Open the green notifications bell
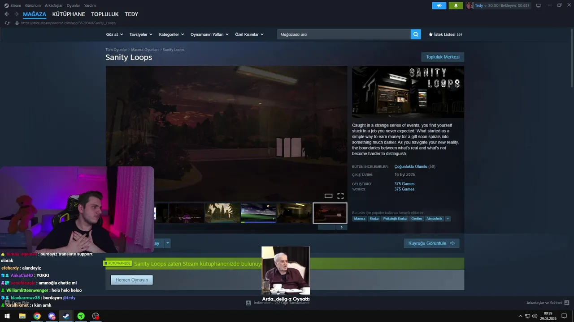 point(456,5)
